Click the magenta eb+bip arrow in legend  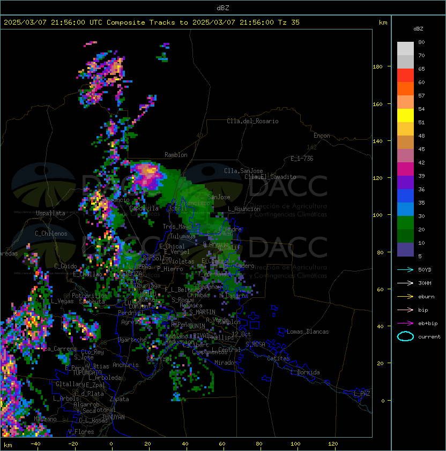coord(405,324)
